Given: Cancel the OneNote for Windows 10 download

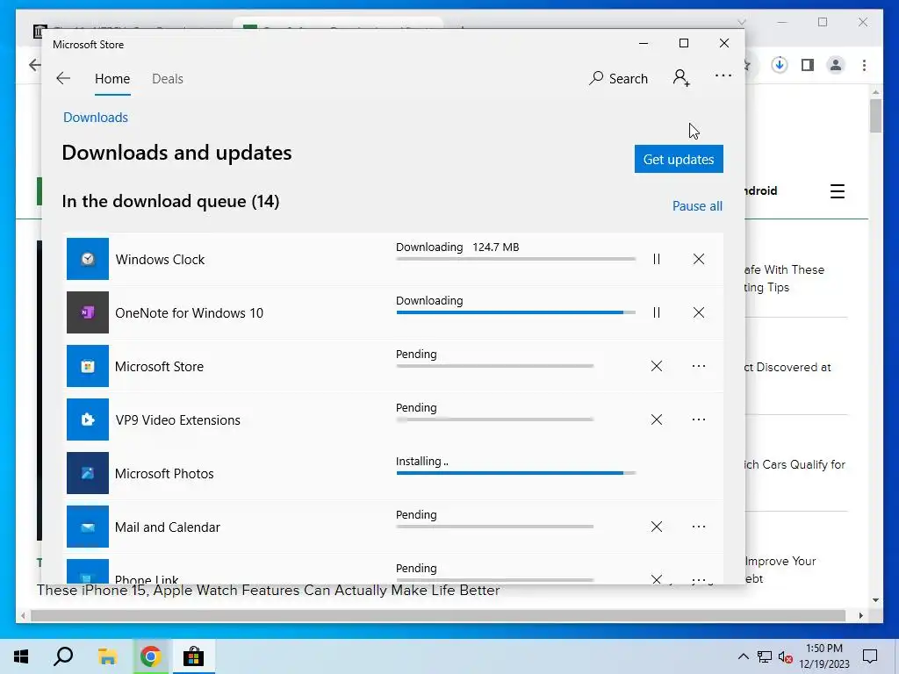Looking at the screenshot, I should pos(698,312).
